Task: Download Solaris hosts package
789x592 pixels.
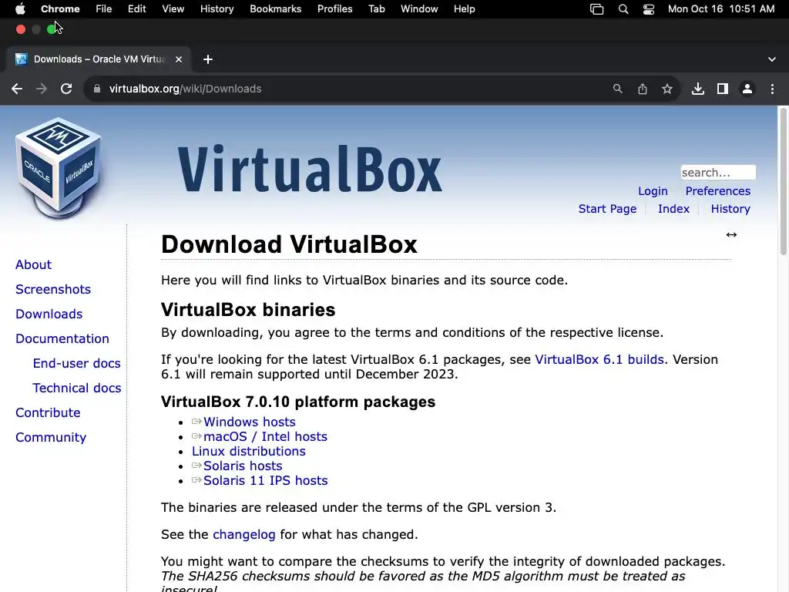Action: coord(243,466)
